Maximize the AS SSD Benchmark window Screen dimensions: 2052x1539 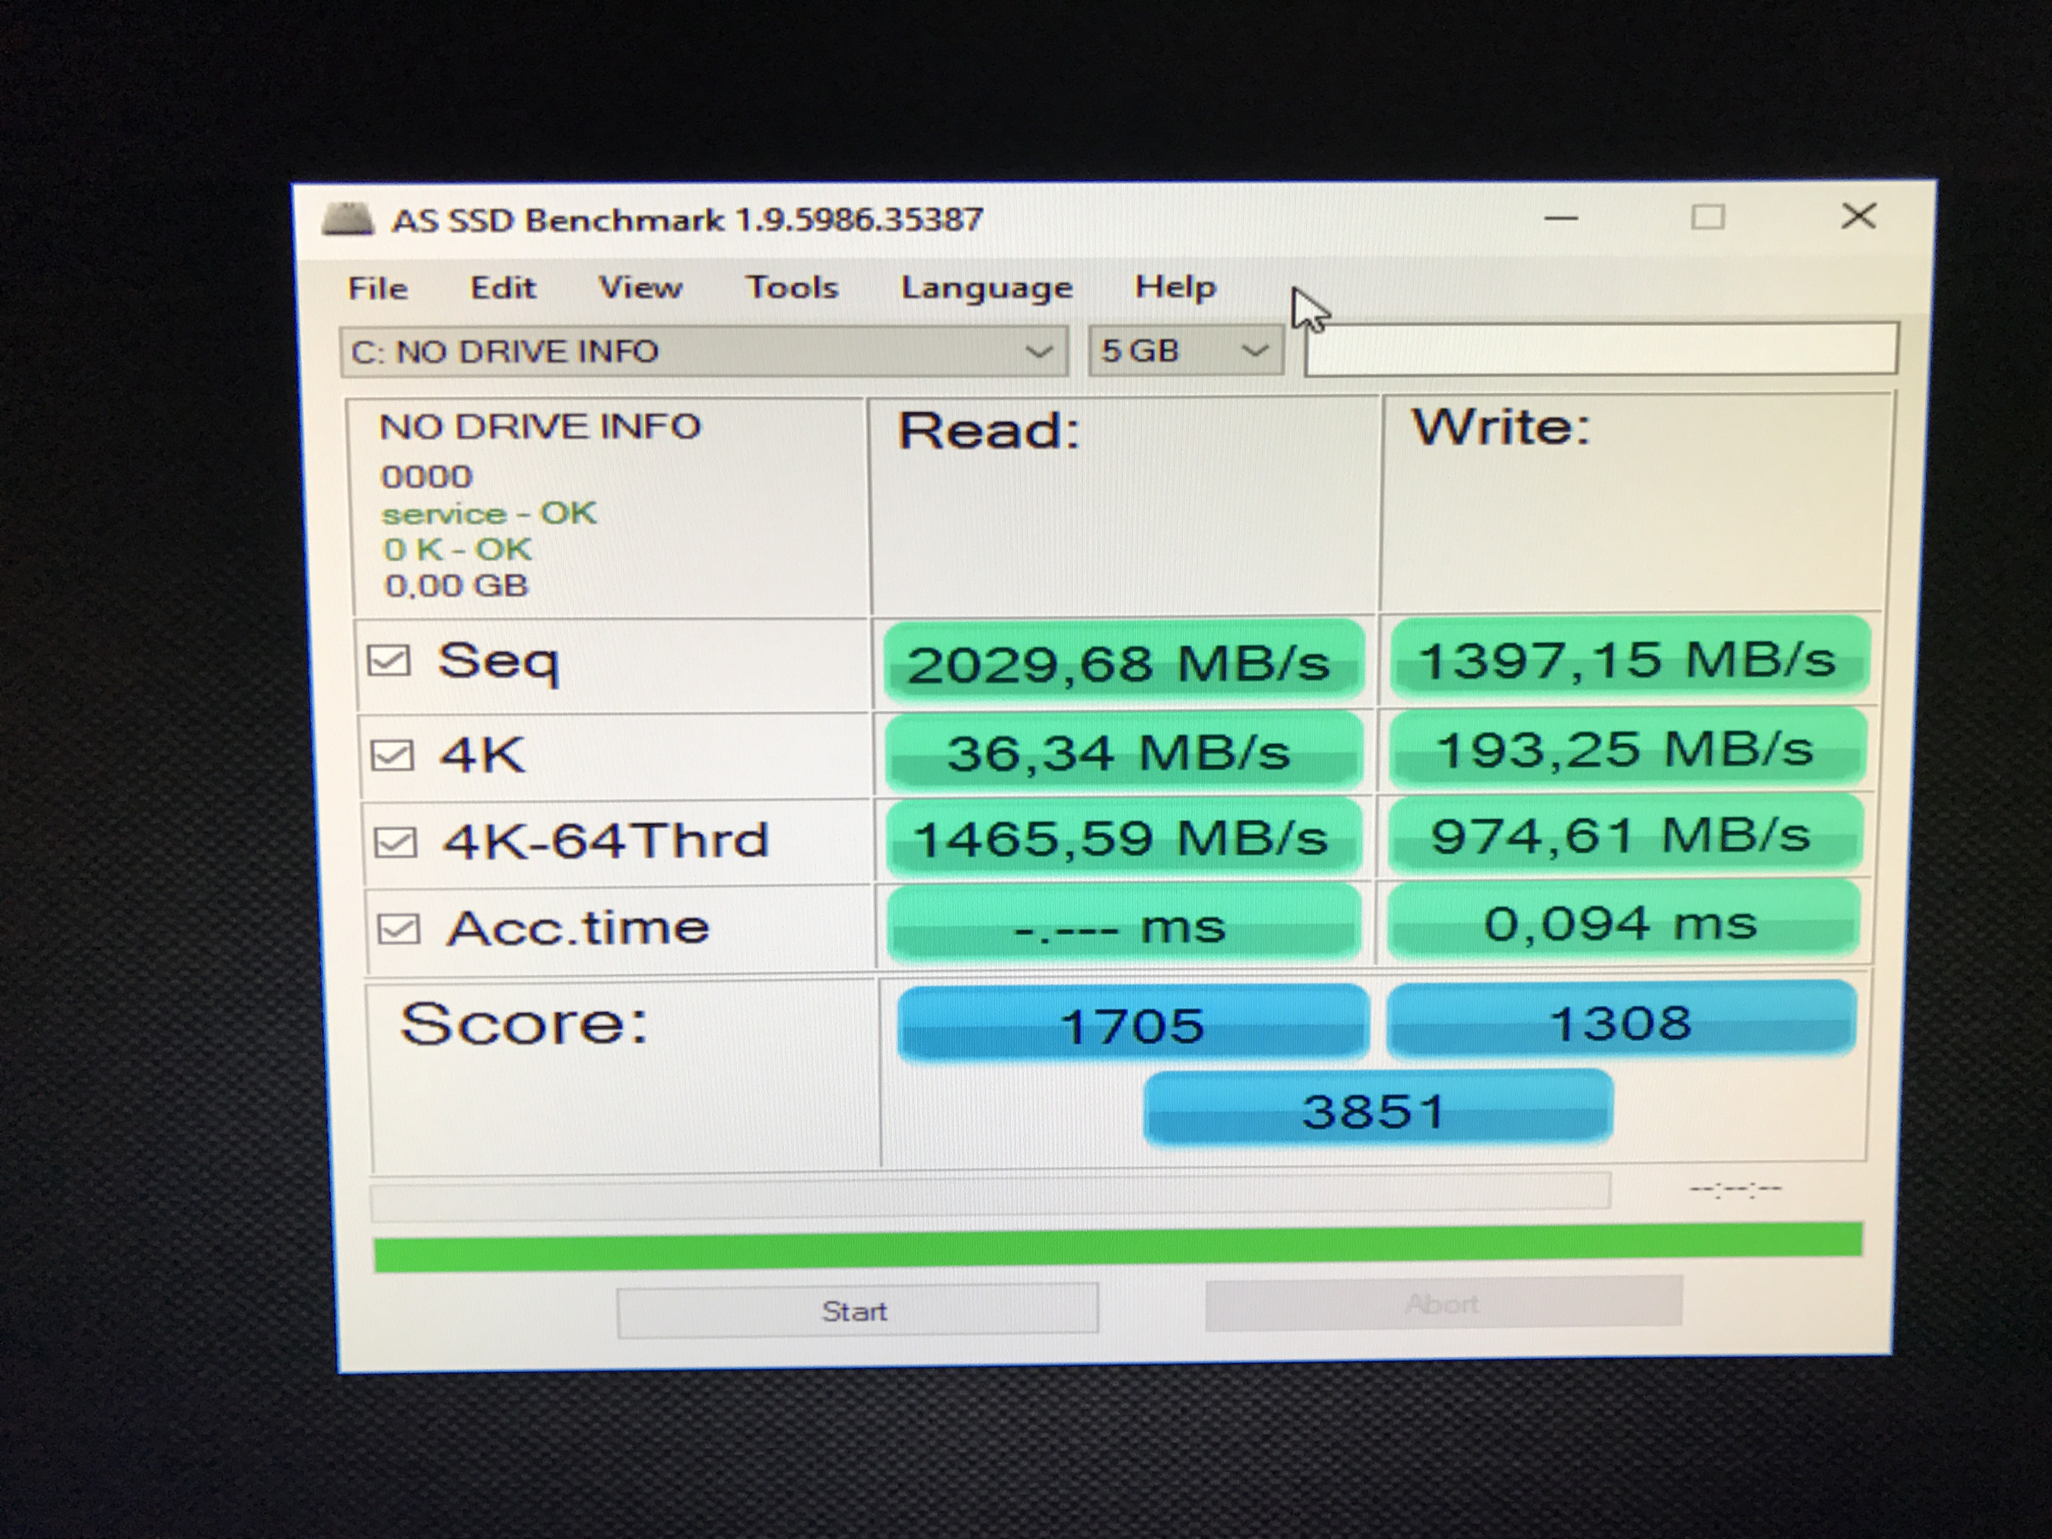[x=1708, y=217]
